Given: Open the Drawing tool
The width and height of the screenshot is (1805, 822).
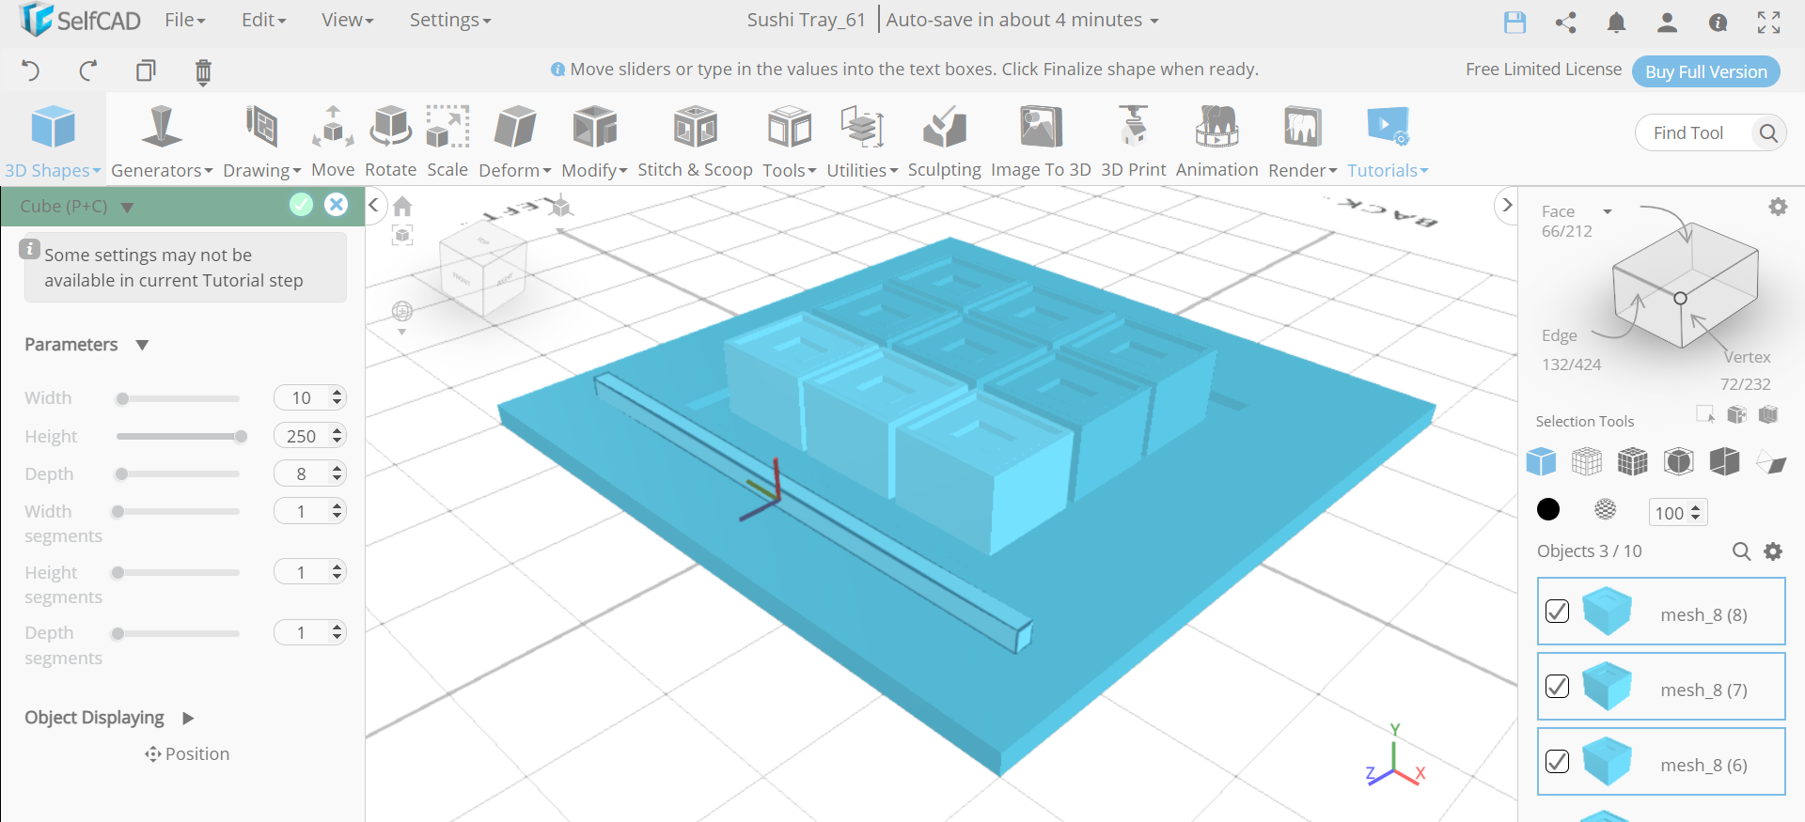Looking at the screenshot, I should (x=261, y=141).
